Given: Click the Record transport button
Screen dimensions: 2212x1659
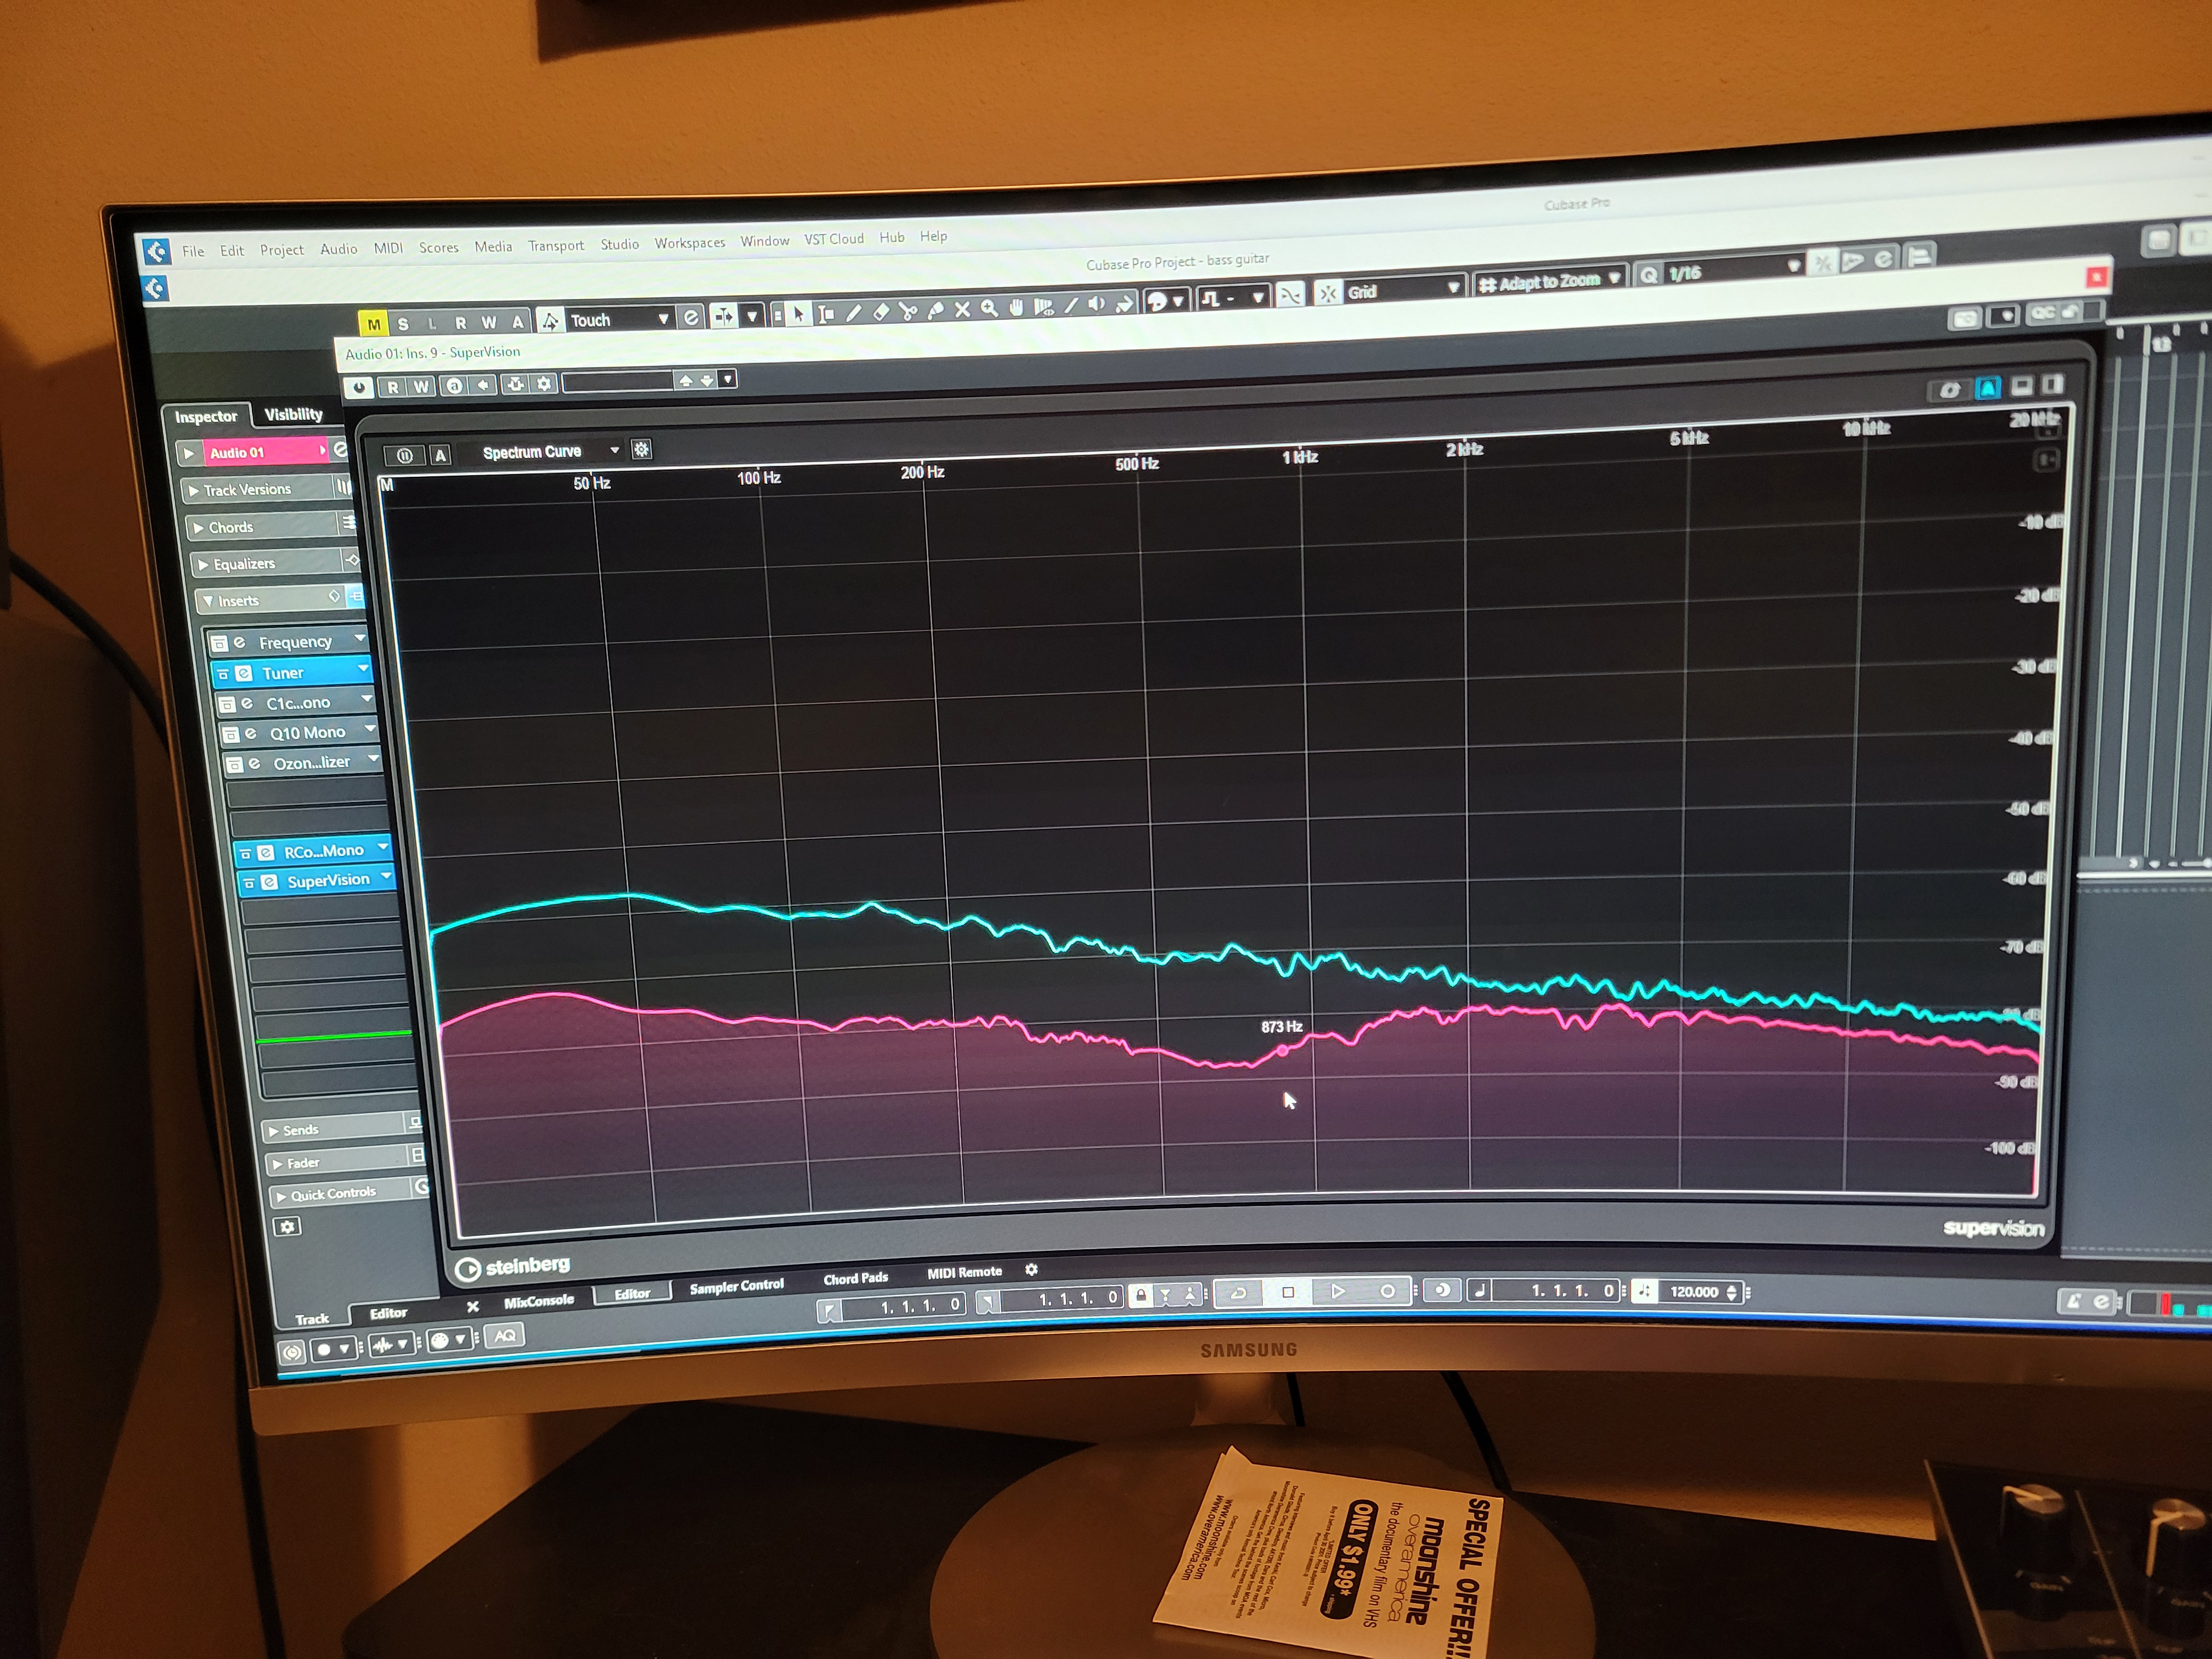Looking at the screenshot, I should [1387, 1291].
